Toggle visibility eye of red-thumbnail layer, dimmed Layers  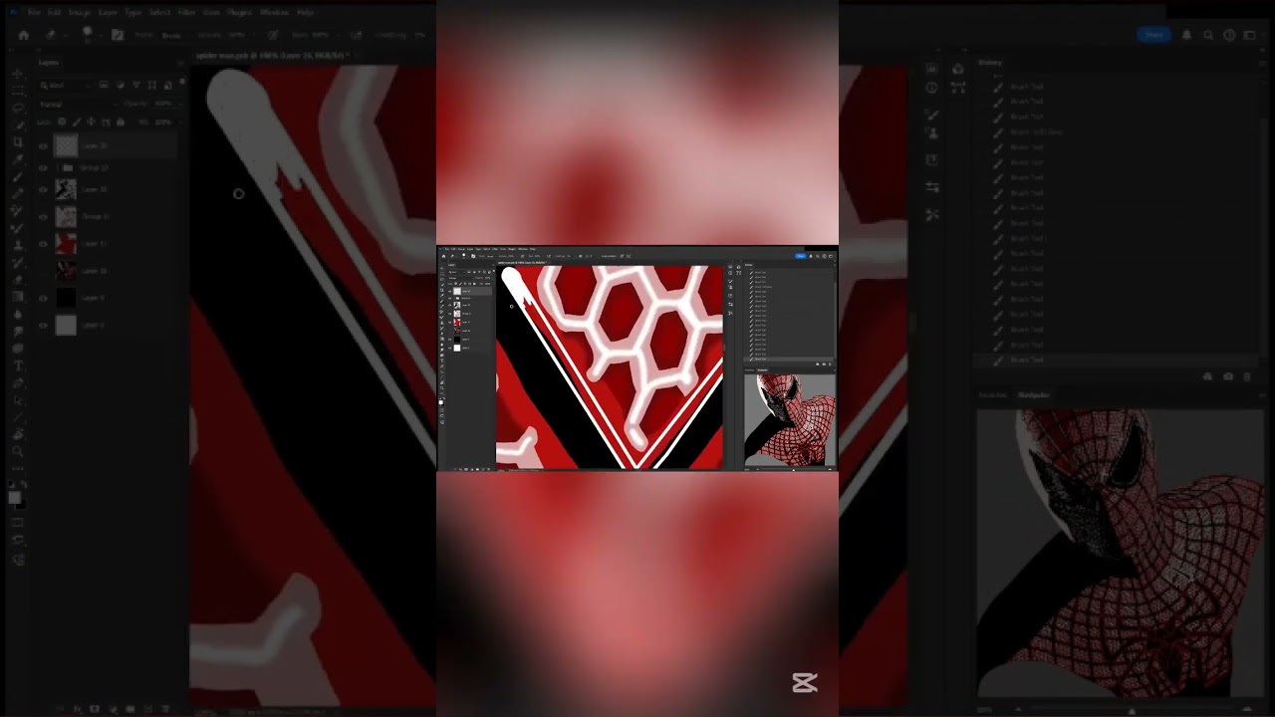43,244
